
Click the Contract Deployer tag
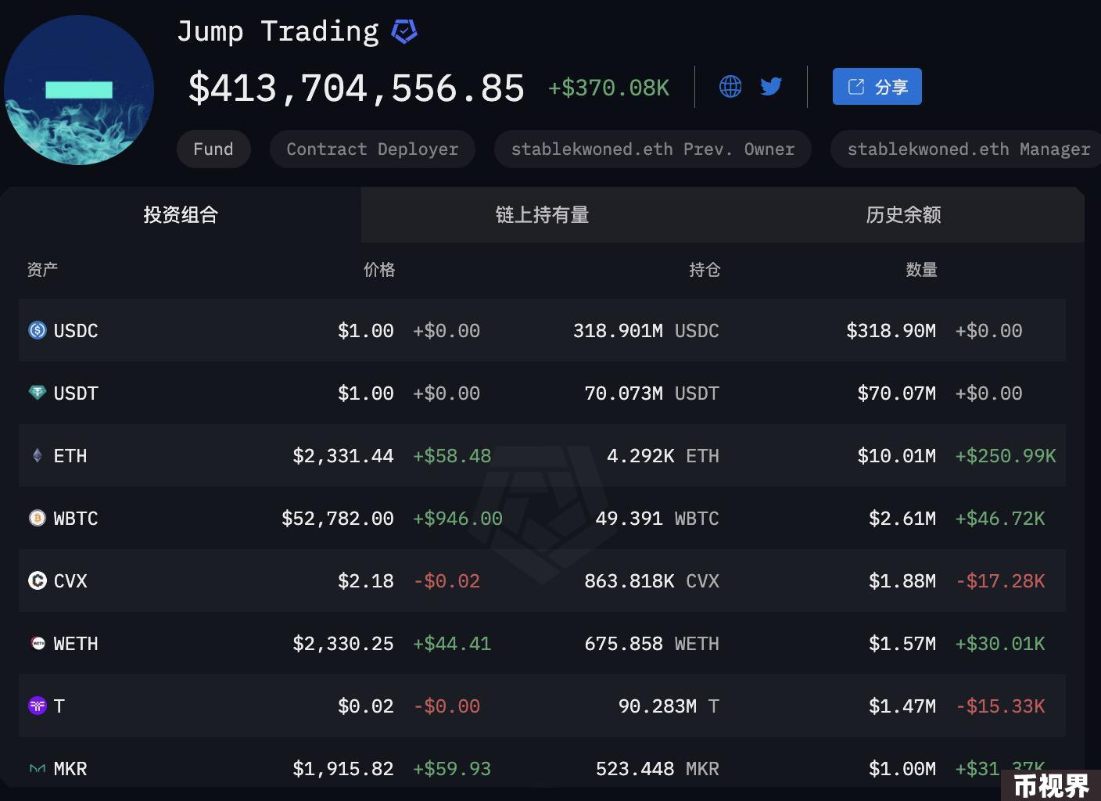point(372,149)
